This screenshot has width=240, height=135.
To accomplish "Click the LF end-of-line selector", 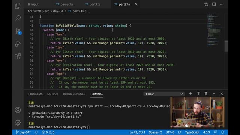I will 180,132.
